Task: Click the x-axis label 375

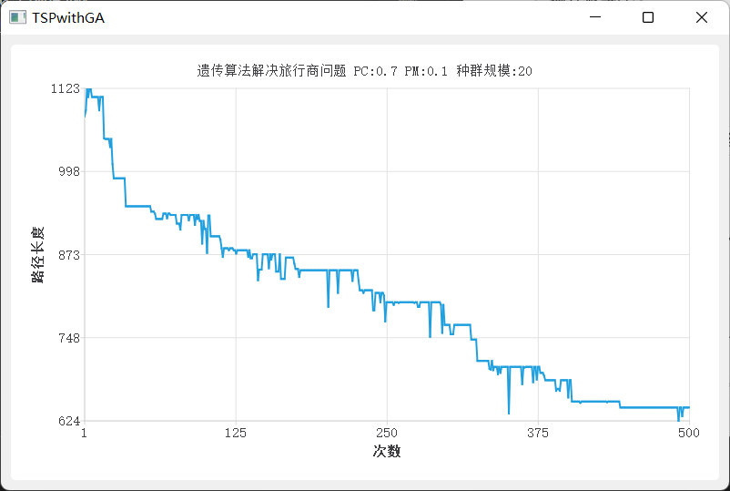Action: 538,433
